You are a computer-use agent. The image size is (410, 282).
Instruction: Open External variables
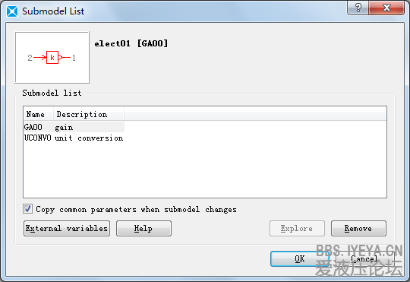67,228
